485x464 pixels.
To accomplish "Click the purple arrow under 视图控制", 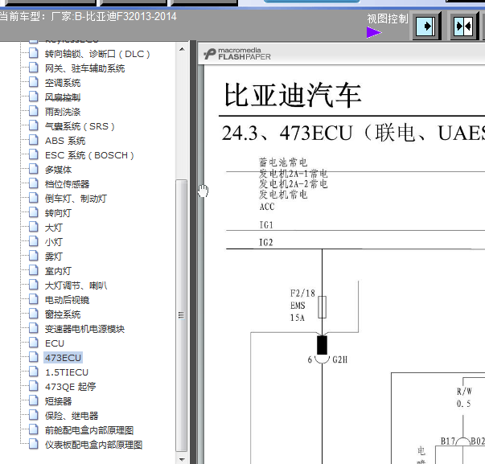I will [x=374, y=32].
